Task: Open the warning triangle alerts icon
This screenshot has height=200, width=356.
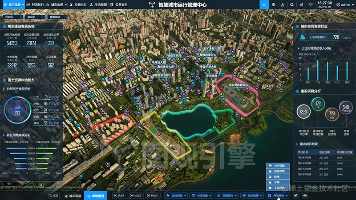Action: [283, 4]
